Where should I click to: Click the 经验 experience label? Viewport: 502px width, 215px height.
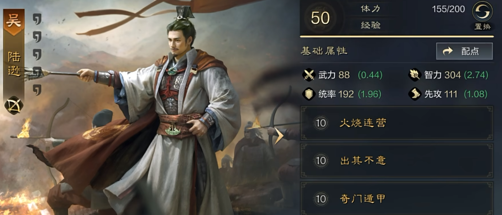(x=371, y=26)
